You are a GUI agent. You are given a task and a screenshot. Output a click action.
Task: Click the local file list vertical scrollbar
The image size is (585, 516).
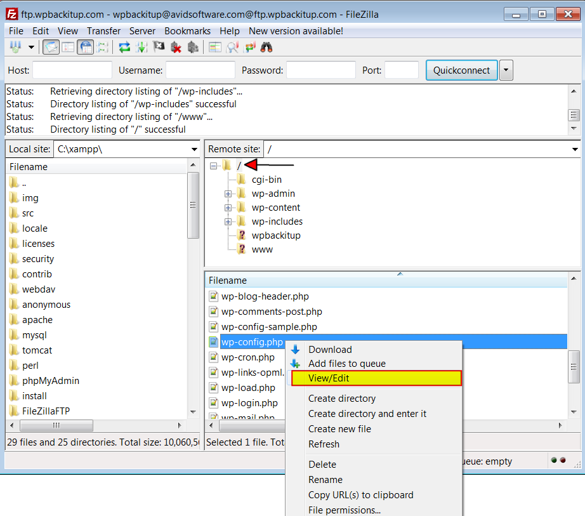pyautogui.click(x=193, y=205)
